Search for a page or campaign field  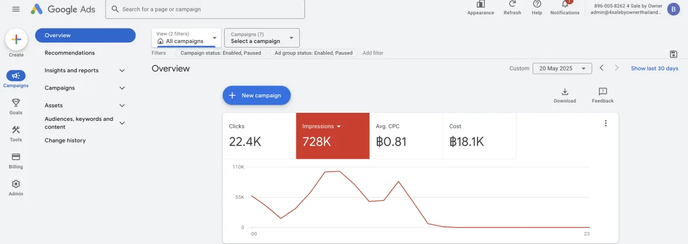(x=205, y=9)
